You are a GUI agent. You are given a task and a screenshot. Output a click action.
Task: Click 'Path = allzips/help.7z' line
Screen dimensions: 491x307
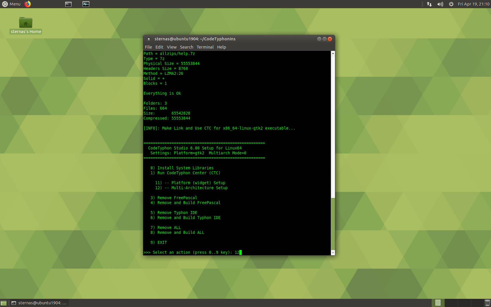point(169,54)
